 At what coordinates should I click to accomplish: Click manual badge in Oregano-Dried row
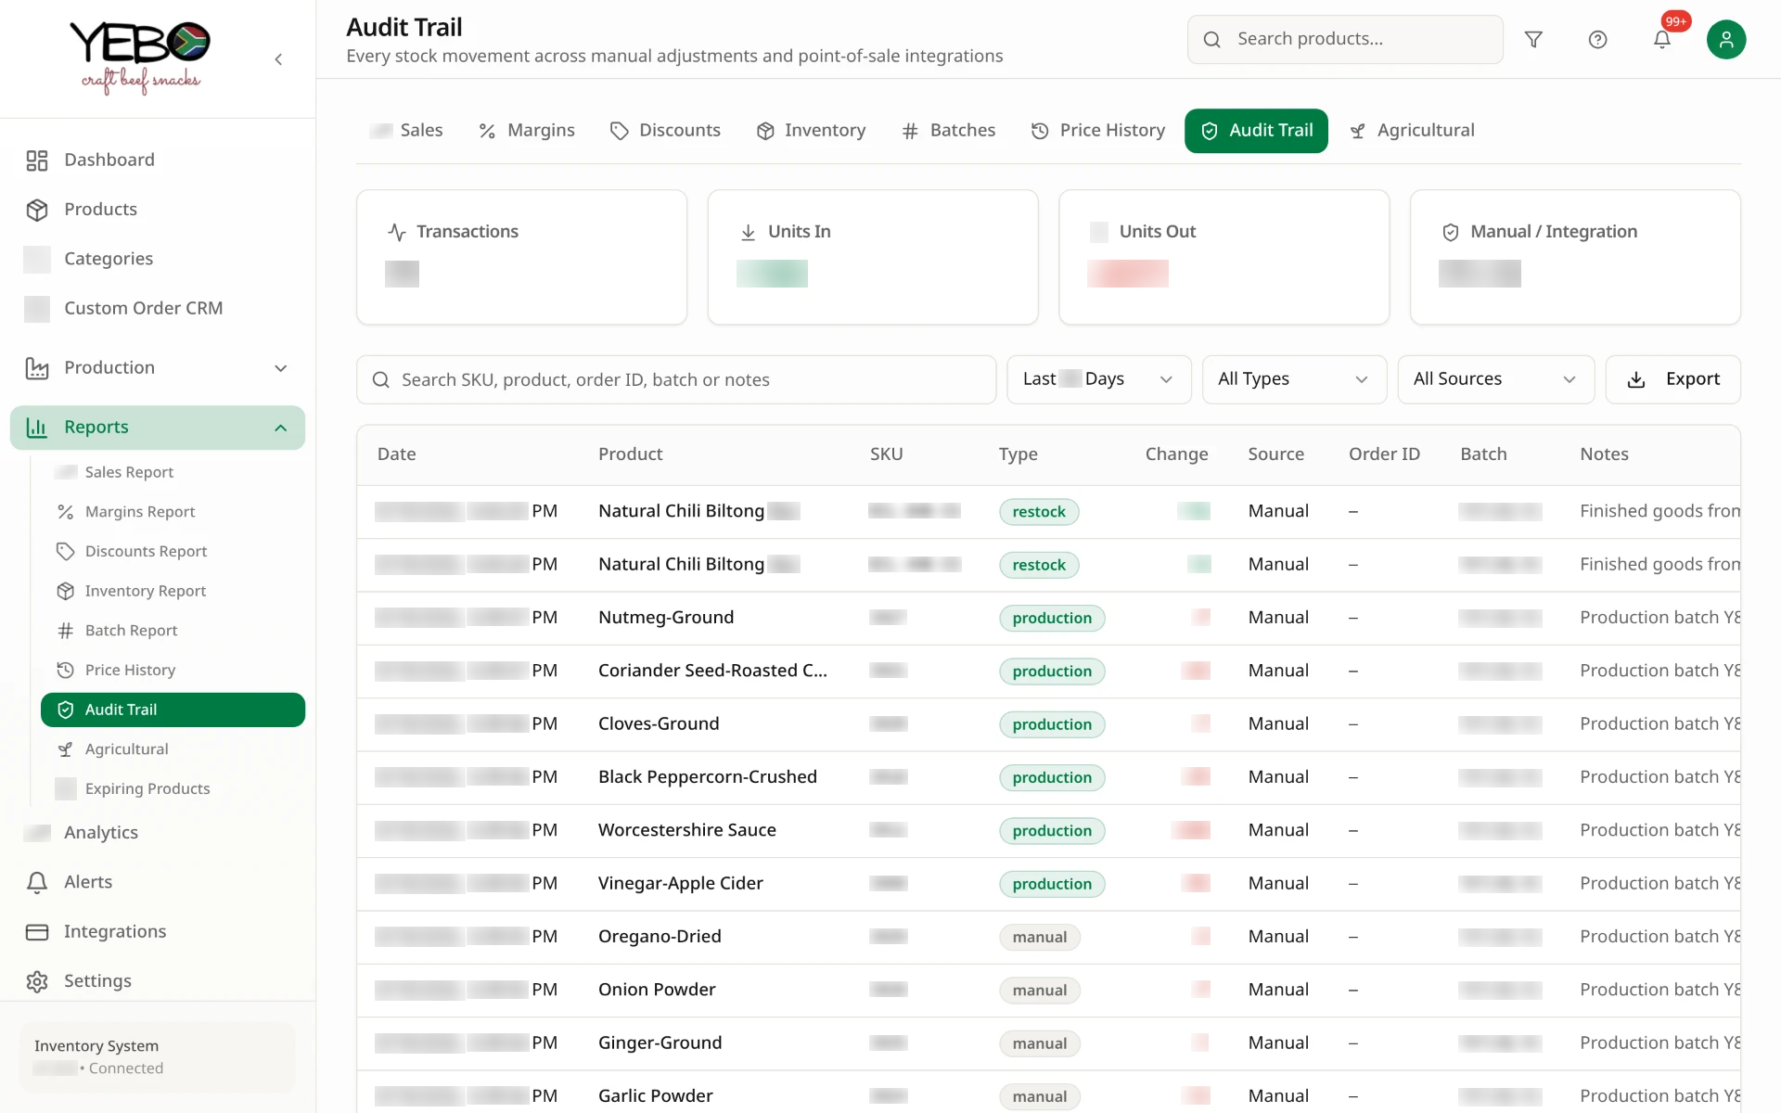[1040, 937]
